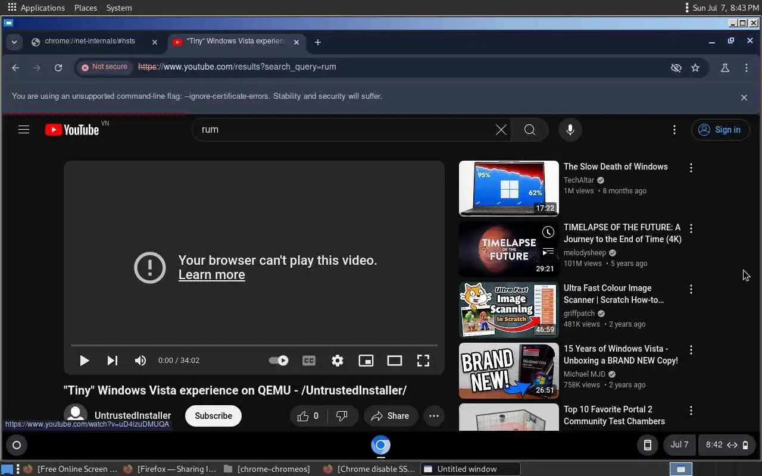762x476 pixels.
Task: Enter full screen mode
Action: tap(423, 361)
